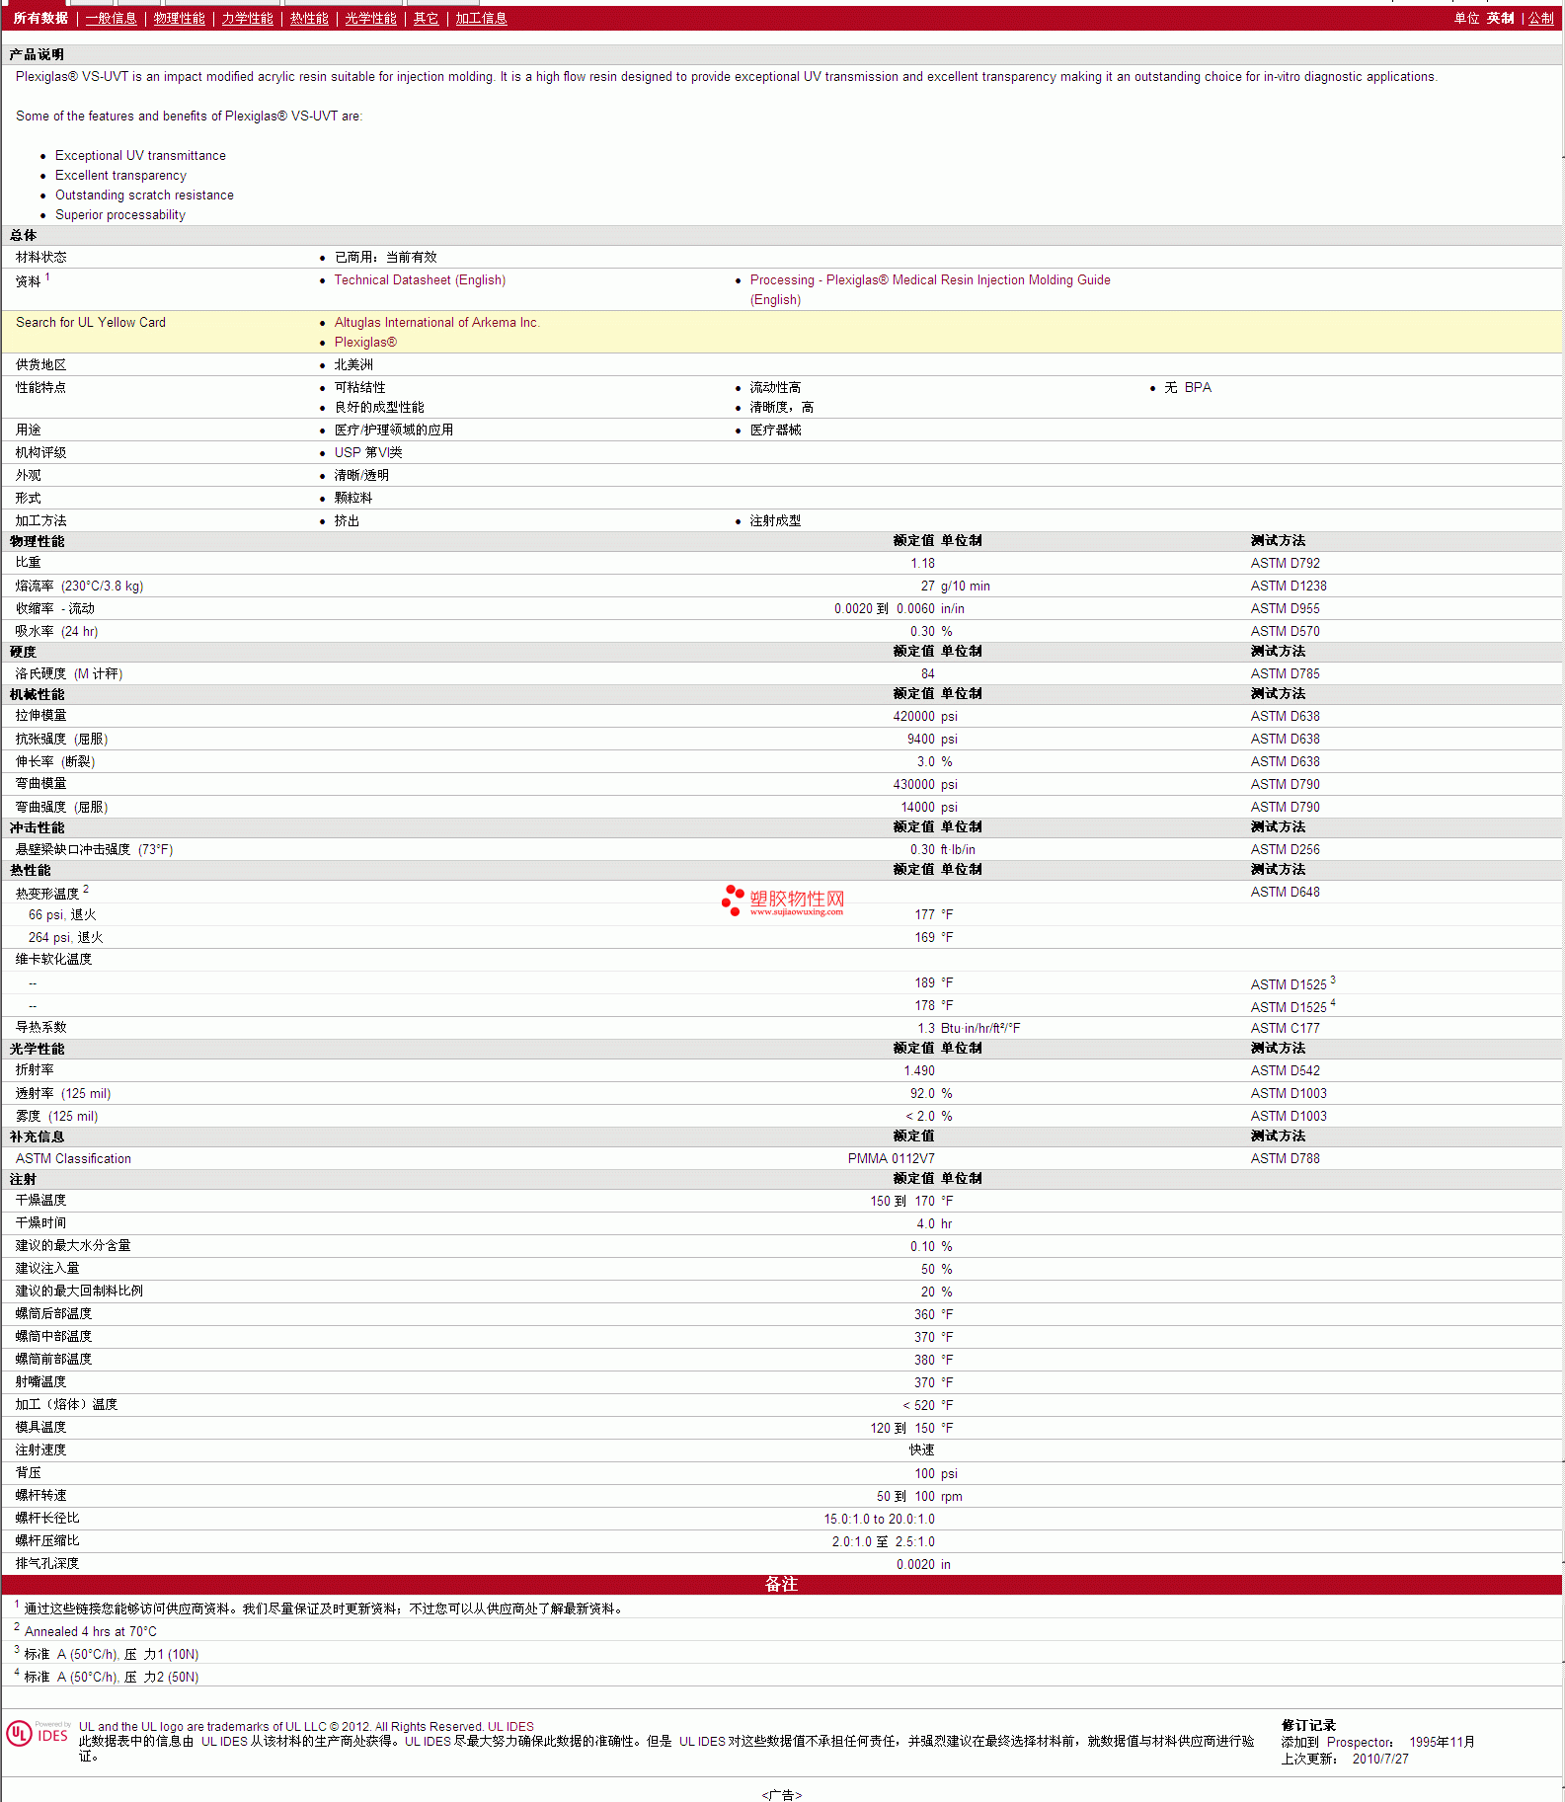This screenshot has width=1565, height=1802.
Task: Click ASTM C177 test method
Action: [1285, 1029]
